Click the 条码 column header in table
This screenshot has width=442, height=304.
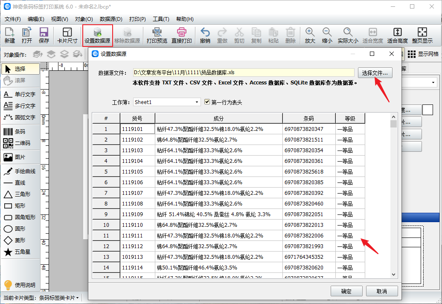pyautogui.click(x=309, y=119)
